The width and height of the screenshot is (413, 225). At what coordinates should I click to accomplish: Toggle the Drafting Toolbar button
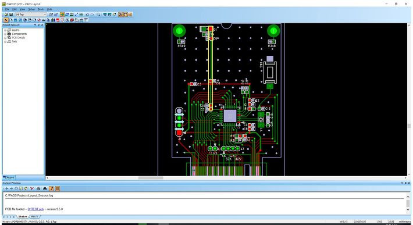(x=62, y=15)
